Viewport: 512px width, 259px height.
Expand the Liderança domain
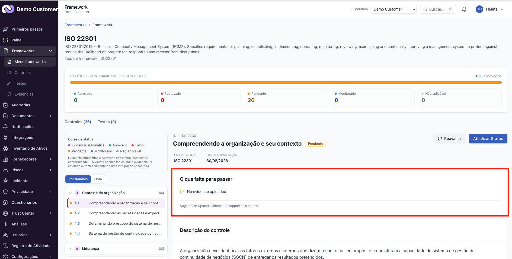click(70, 249)
